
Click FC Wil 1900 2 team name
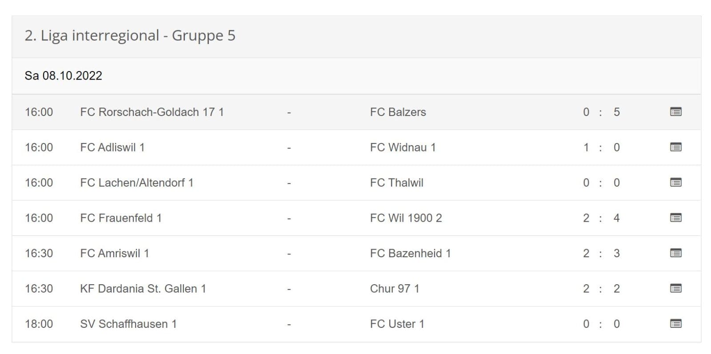[406, 218]
